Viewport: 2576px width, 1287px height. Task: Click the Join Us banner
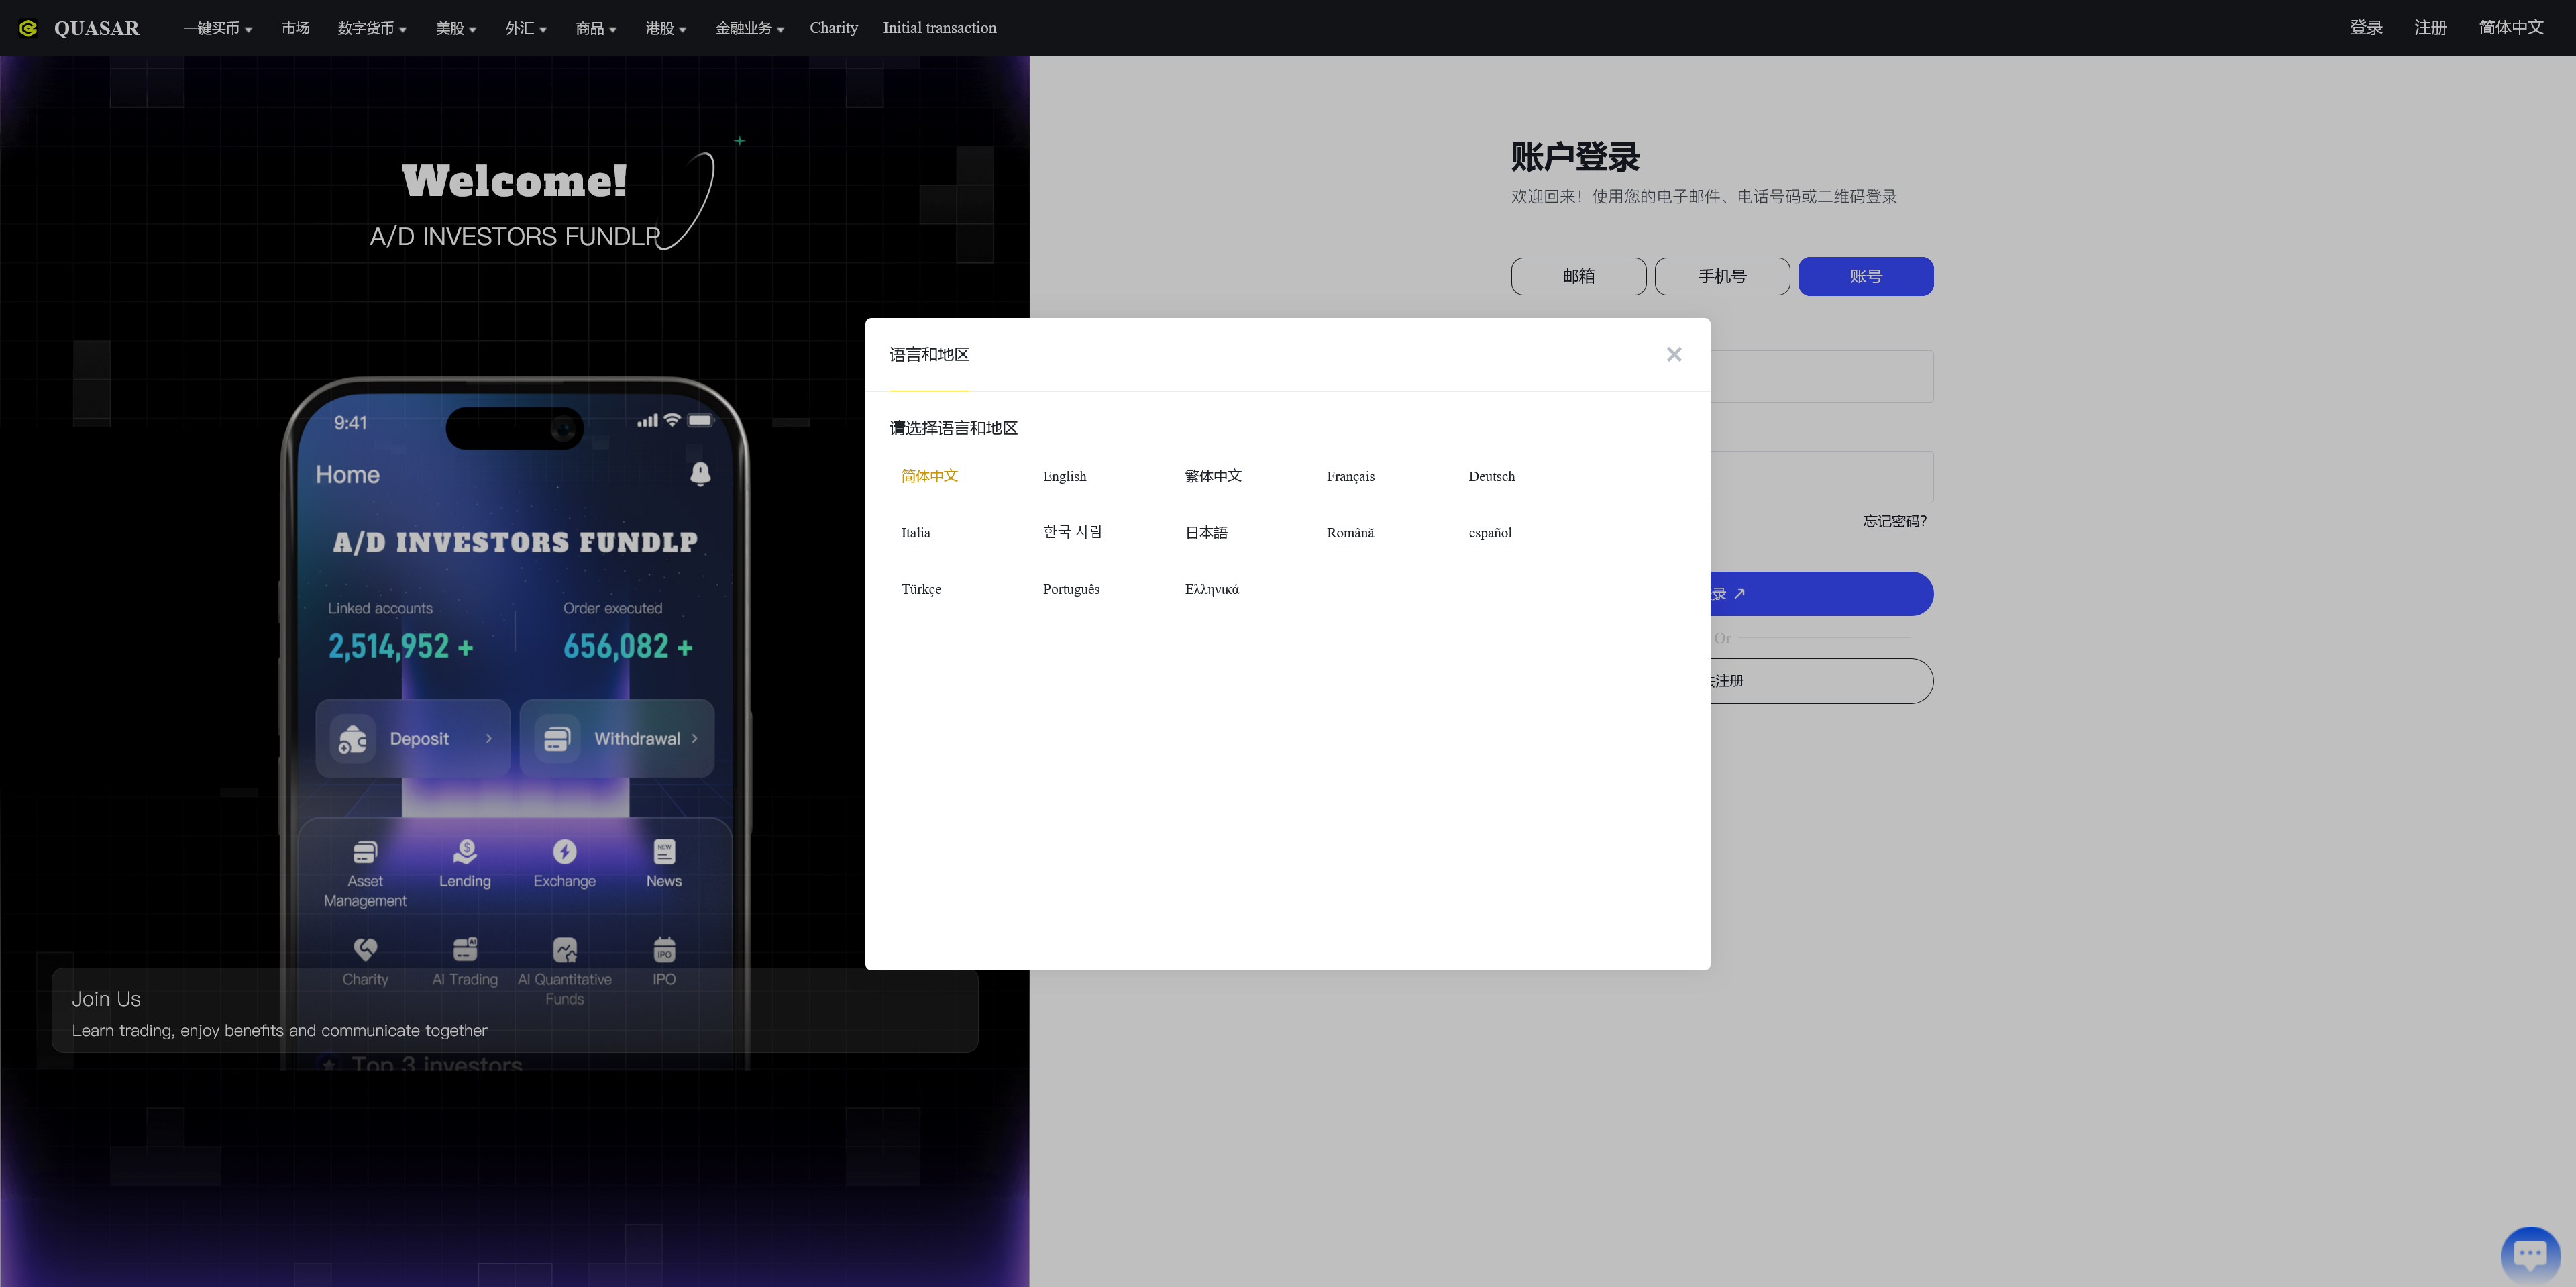click(x=515, y=1010)
